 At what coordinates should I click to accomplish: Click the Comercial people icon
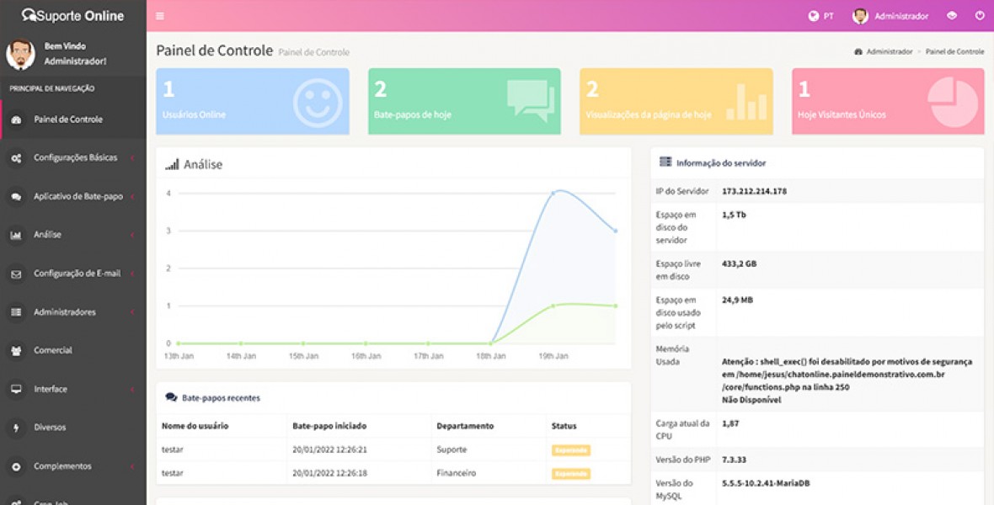[17, 350]
